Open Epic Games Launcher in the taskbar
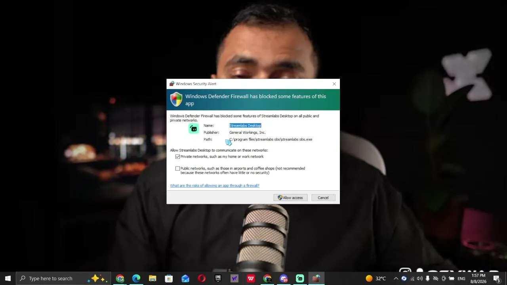 pyautogui.click(x=218, y=278)
